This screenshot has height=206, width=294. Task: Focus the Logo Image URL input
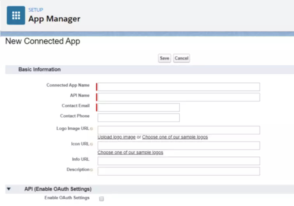coord(178,130)
